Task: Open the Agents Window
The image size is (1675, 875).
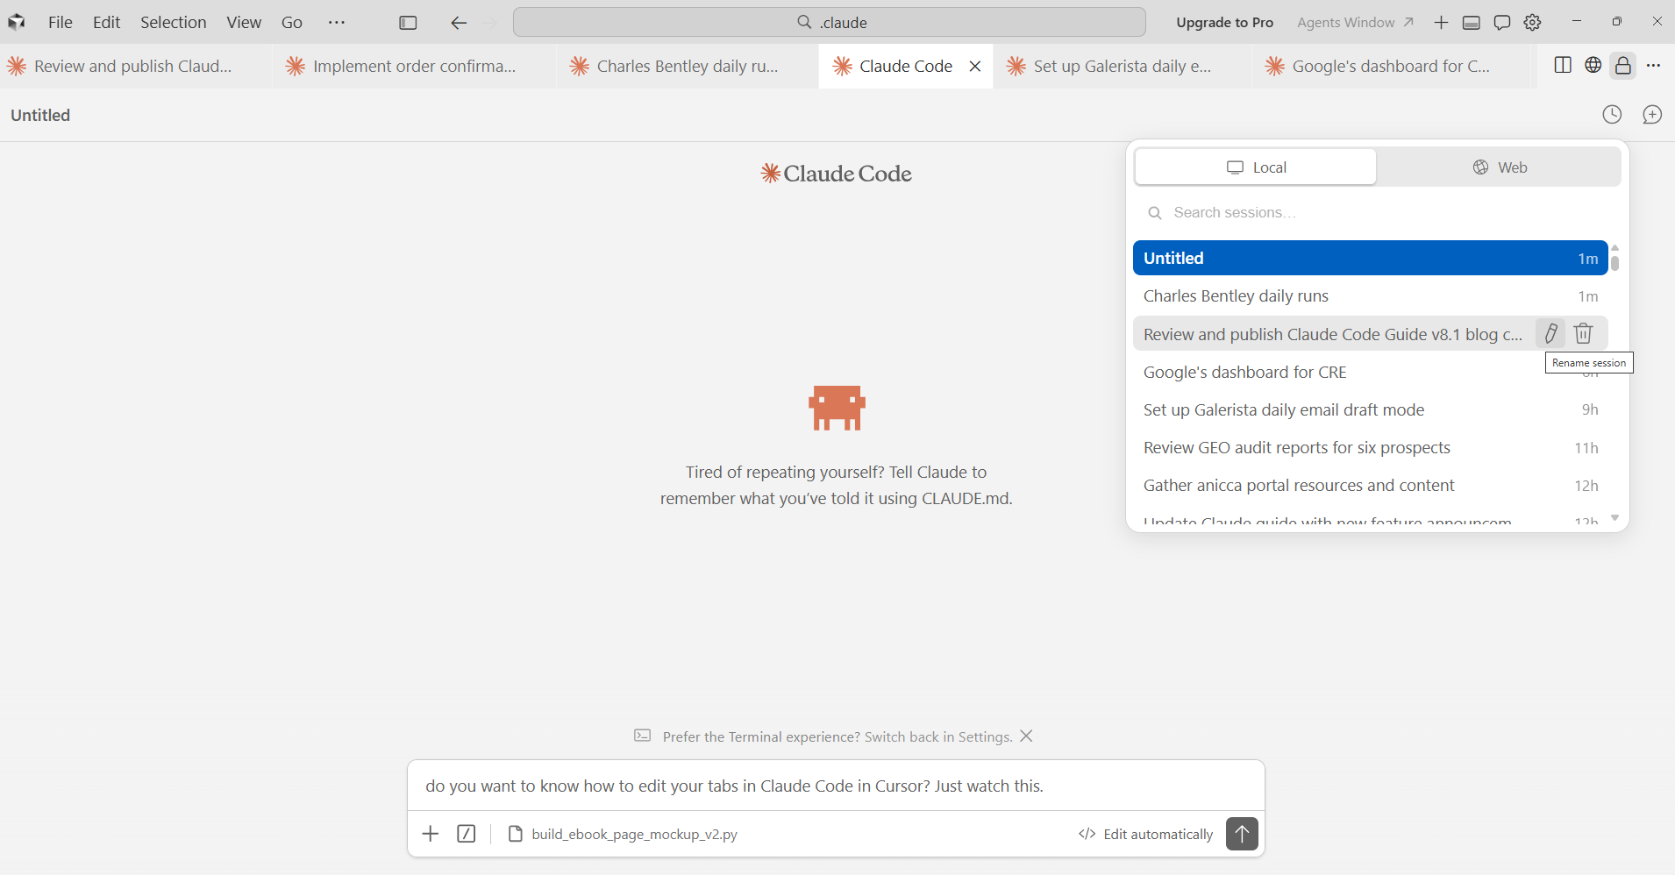Action: coord(1355,22)
